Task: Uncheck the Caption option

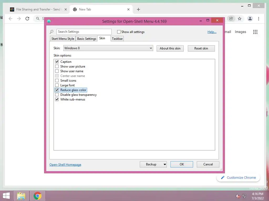Action: point(57,62)
